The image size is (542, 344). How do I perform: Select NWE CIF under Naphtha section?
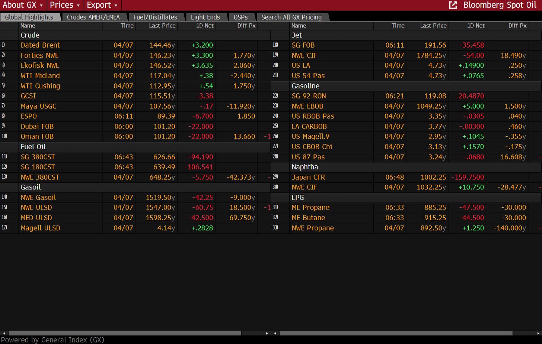(x=406, y=187)
